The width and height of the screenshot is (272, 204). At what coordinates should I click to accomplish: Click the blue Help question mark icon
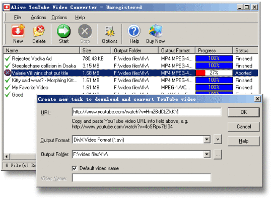click(134, 31)
